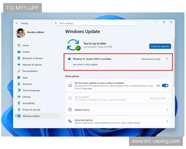Click Download & install for 25H2
Image resolution: width=186 pixels, height=149 pixels.
pos(151,59)
